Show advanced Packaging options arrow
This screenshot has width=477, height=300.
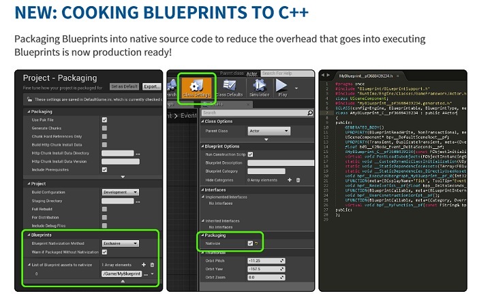[x=123, y=177]
